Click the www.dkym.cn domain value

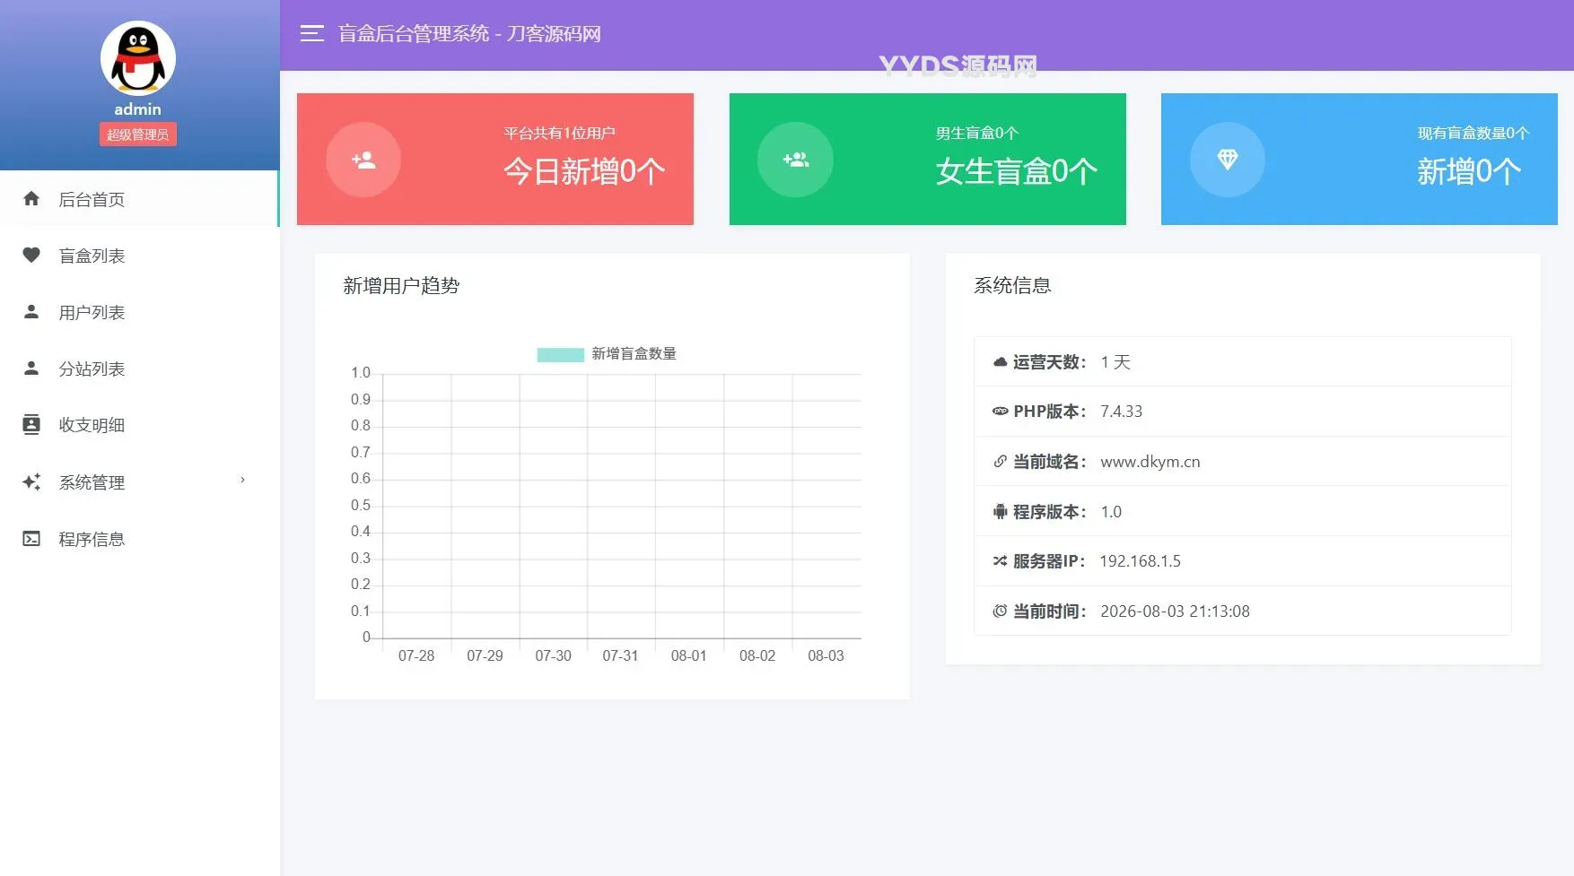pyautogui.click(x=1150, y=462)
